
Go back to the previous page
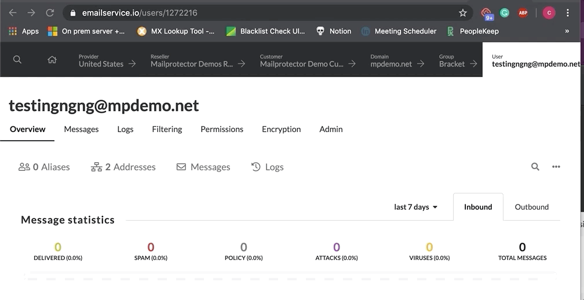pyautogui.click(x=13, y=13)
